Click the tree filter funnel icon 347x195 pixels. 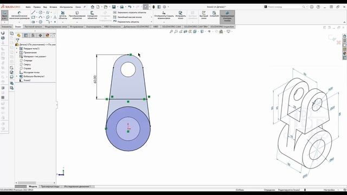[17, 40]
